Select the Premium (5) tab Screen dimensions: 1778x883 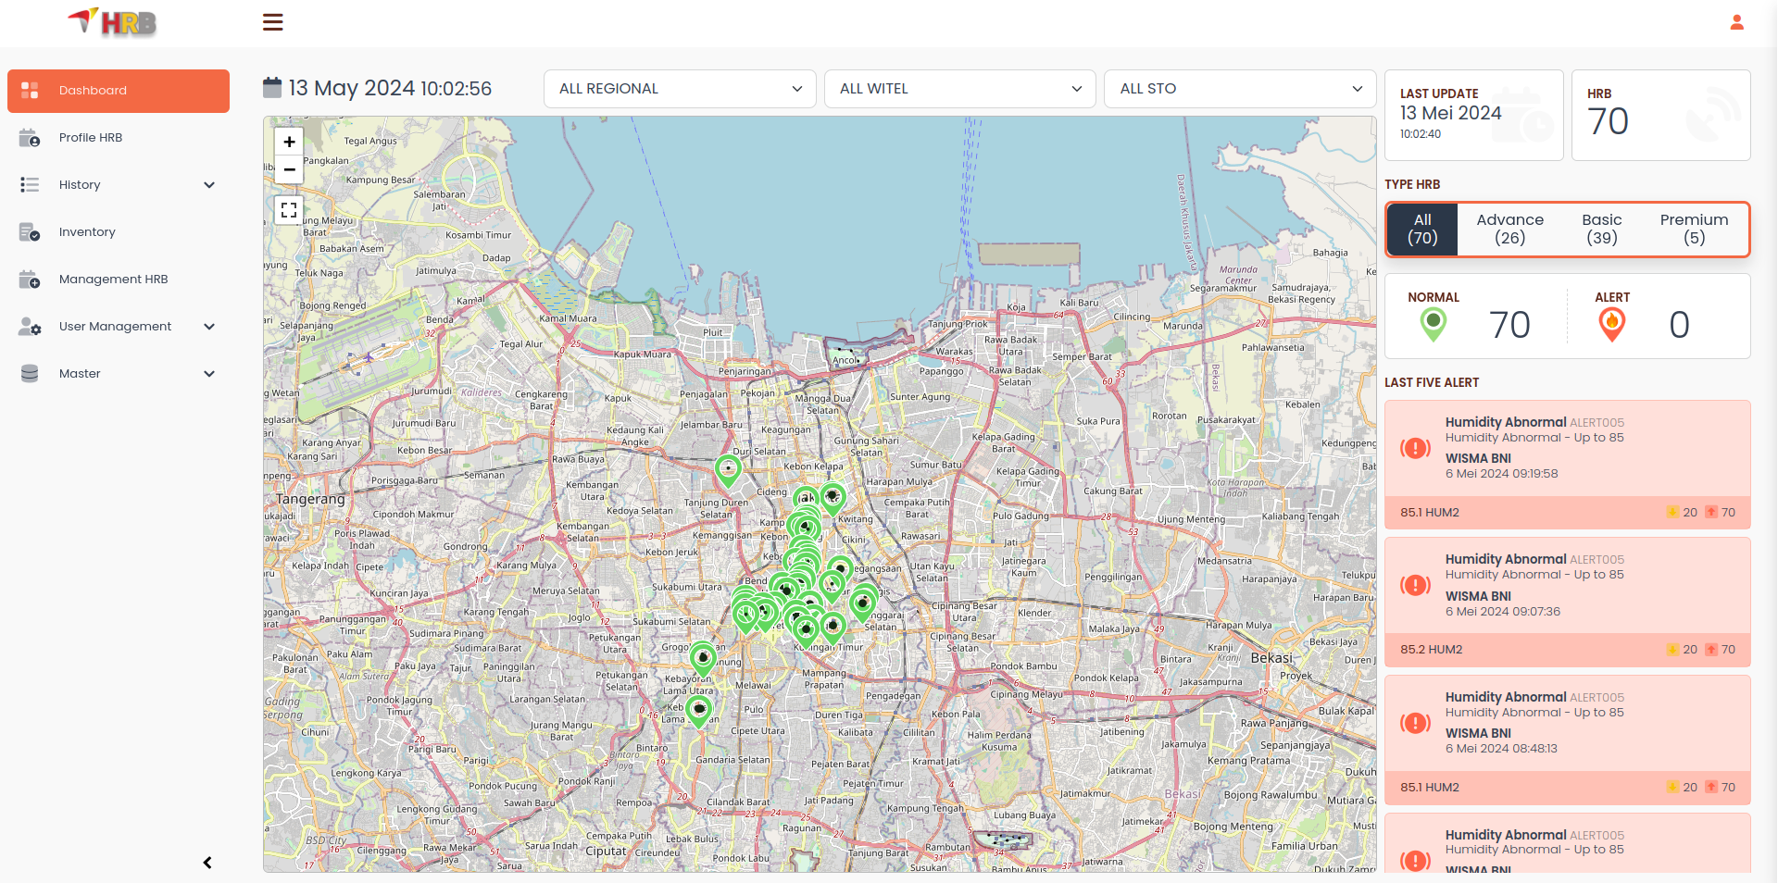click(x=1694, y=229)
